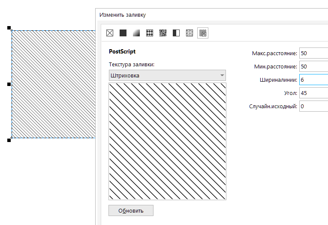Select the No fill icon
This screenshot has height=225, width=328.
110,33
